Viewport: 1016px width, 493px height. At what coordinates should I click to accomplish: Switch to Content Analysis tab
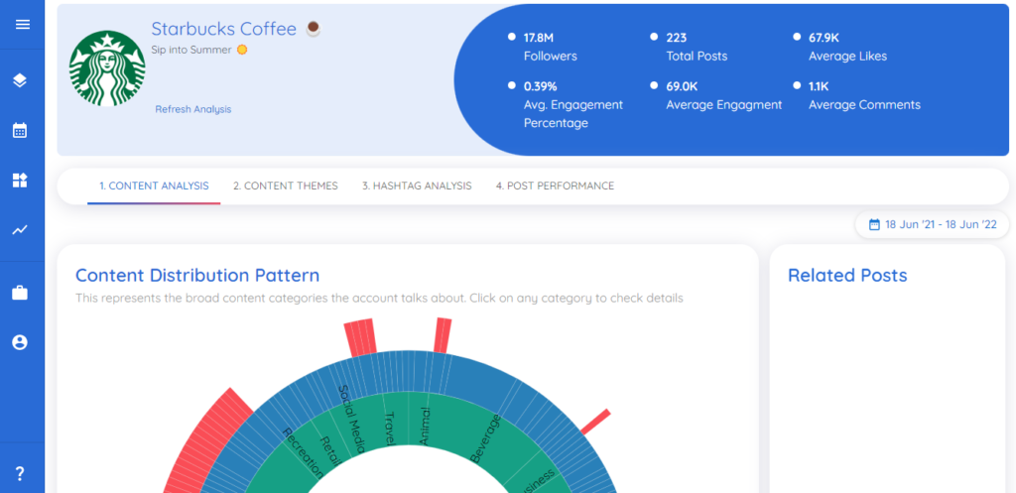(154, 185)
